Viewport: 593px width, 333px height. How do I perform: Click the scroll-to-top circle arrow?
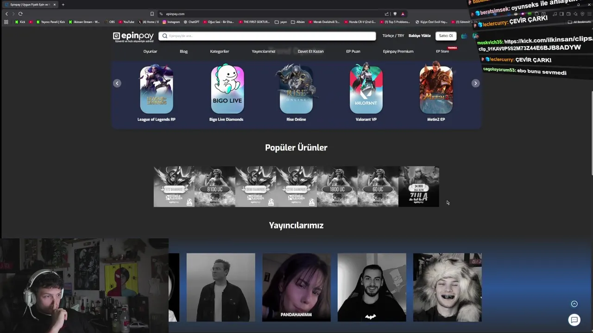coord(574,304)
